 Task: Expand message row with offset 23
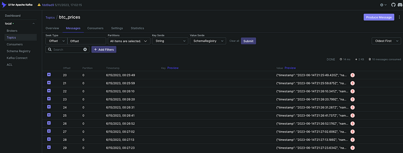(49, 99)
